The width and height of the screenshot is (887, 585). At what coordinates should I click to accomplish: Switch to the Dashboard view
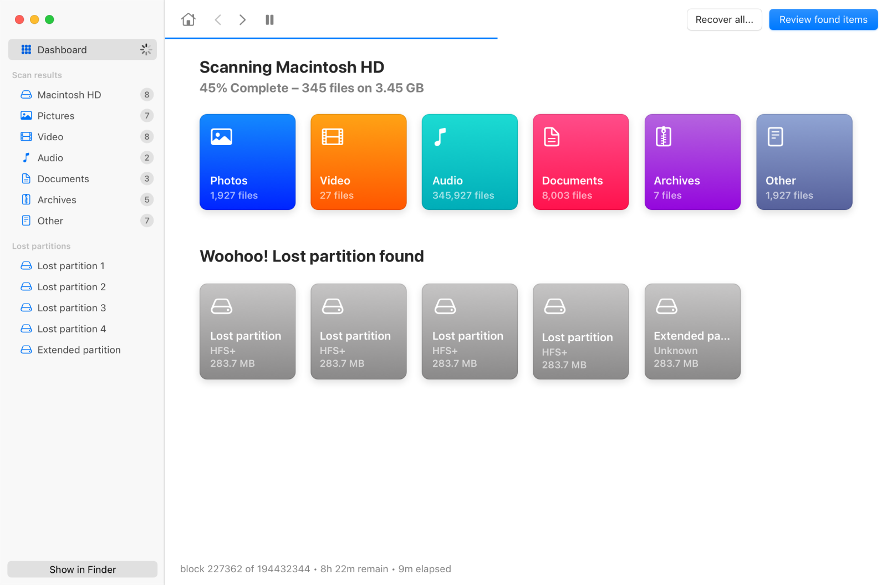click(61, 49)
